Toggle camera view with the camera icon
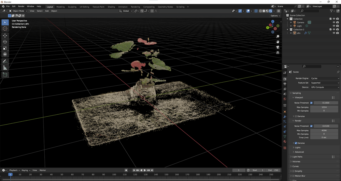Viewport: 341px width, 181px height. pyautogui.click(x=278, y=47)
